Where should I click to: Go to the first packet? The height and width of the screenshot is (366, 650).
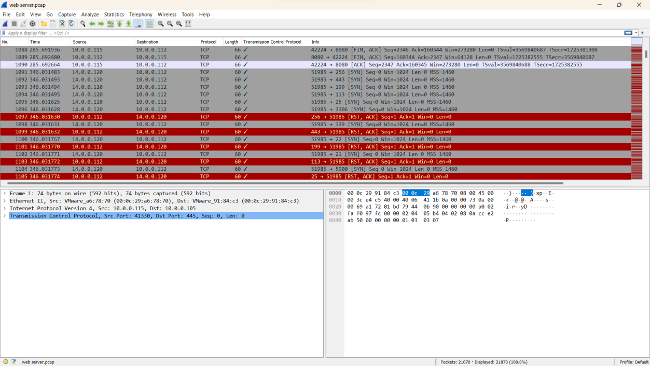click(x=119, y=24)
